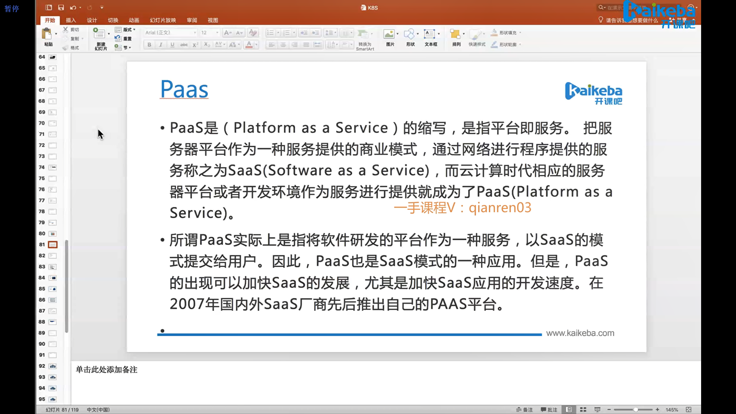Open the font size 12 dropdown
Image resolution: width=736 pixels, height=414 pixels.
pyautogui.click(x=217, y=33)
